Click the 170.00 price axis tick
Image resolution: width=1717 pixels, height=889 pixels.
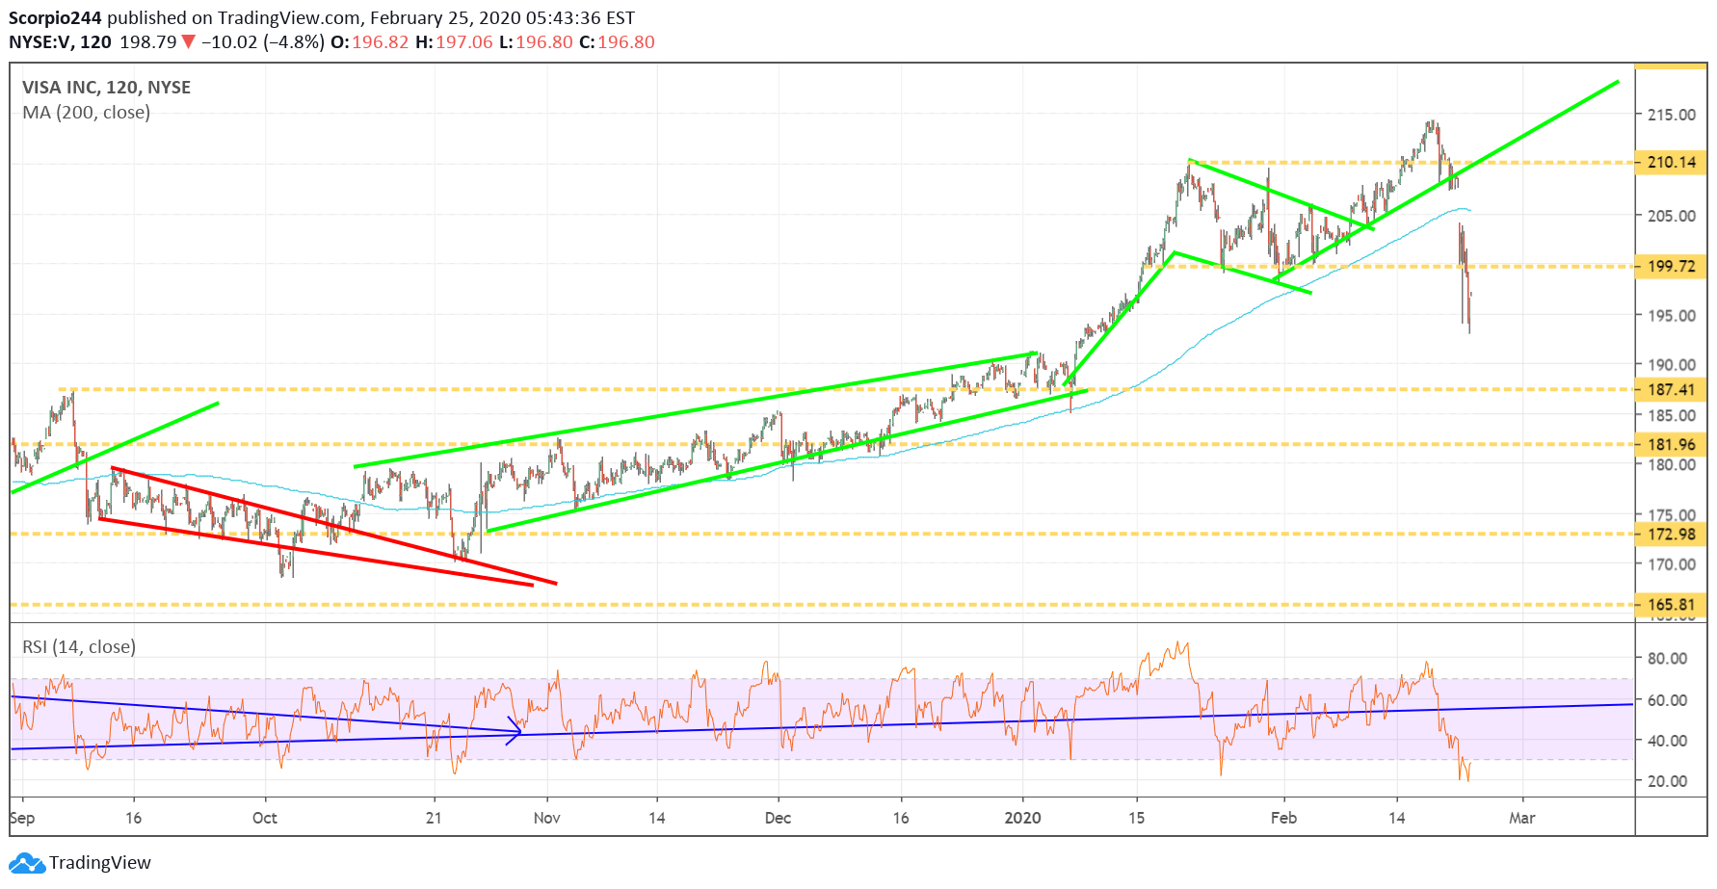click(1672, 564)
